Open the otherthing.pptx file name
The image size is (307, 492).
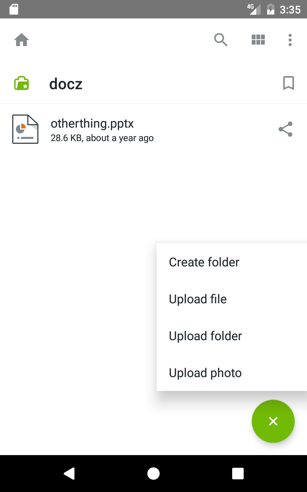click(x=92, y=123)
